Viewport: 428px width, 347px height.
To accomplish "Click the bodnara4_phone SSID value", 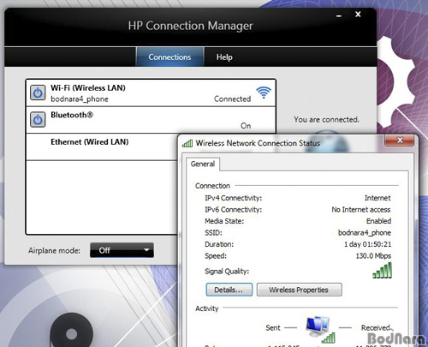I will 365,233.
